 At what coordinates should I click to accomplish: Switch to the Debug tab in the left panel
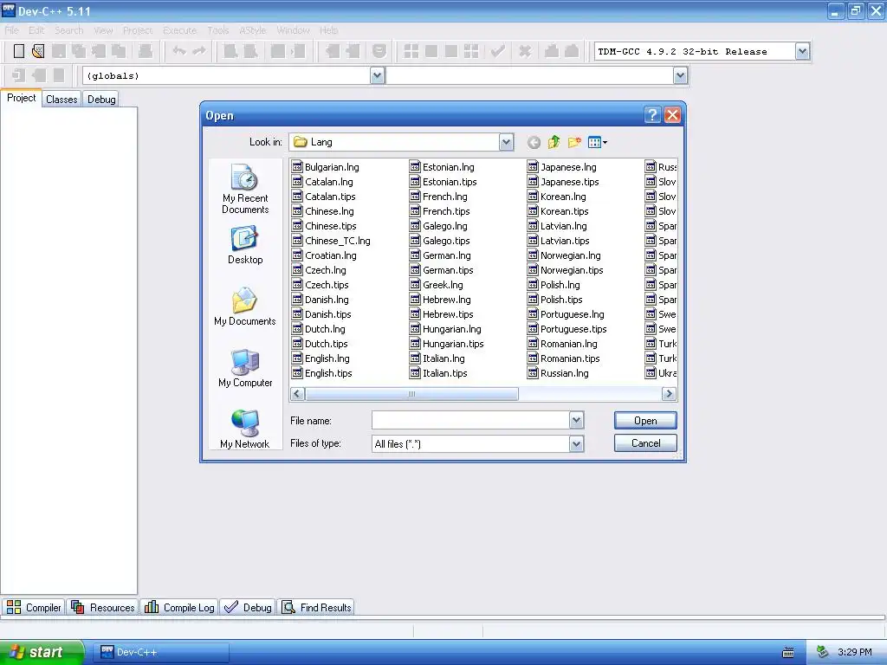(x=101, y=100)
